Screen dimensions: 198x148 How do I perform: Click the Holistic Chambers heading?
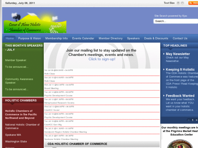(x=21, y=100)
